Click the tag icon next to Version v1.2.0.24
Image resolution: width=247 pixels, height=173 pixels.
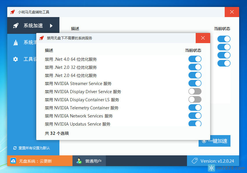[x=196, y=161]
